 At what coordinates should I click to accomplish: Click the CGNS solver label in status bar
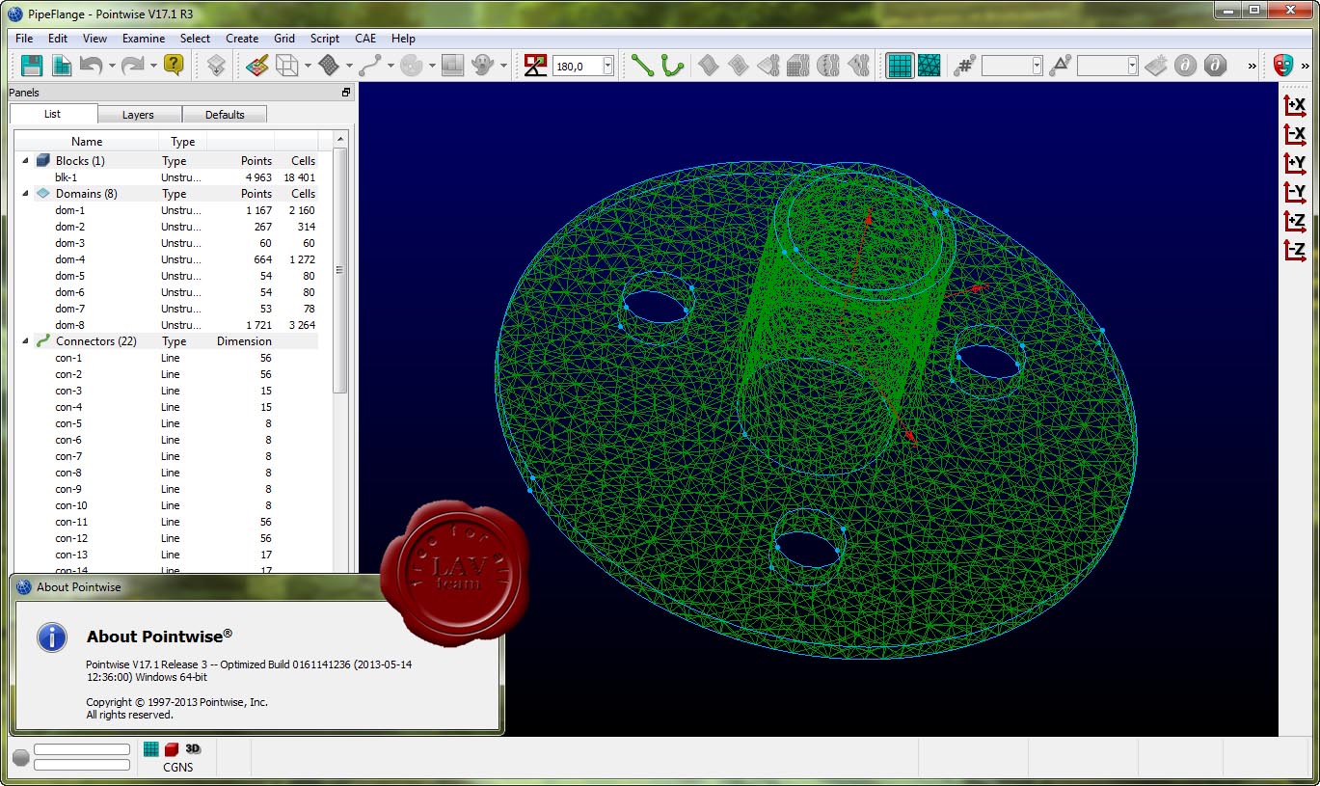177,768
